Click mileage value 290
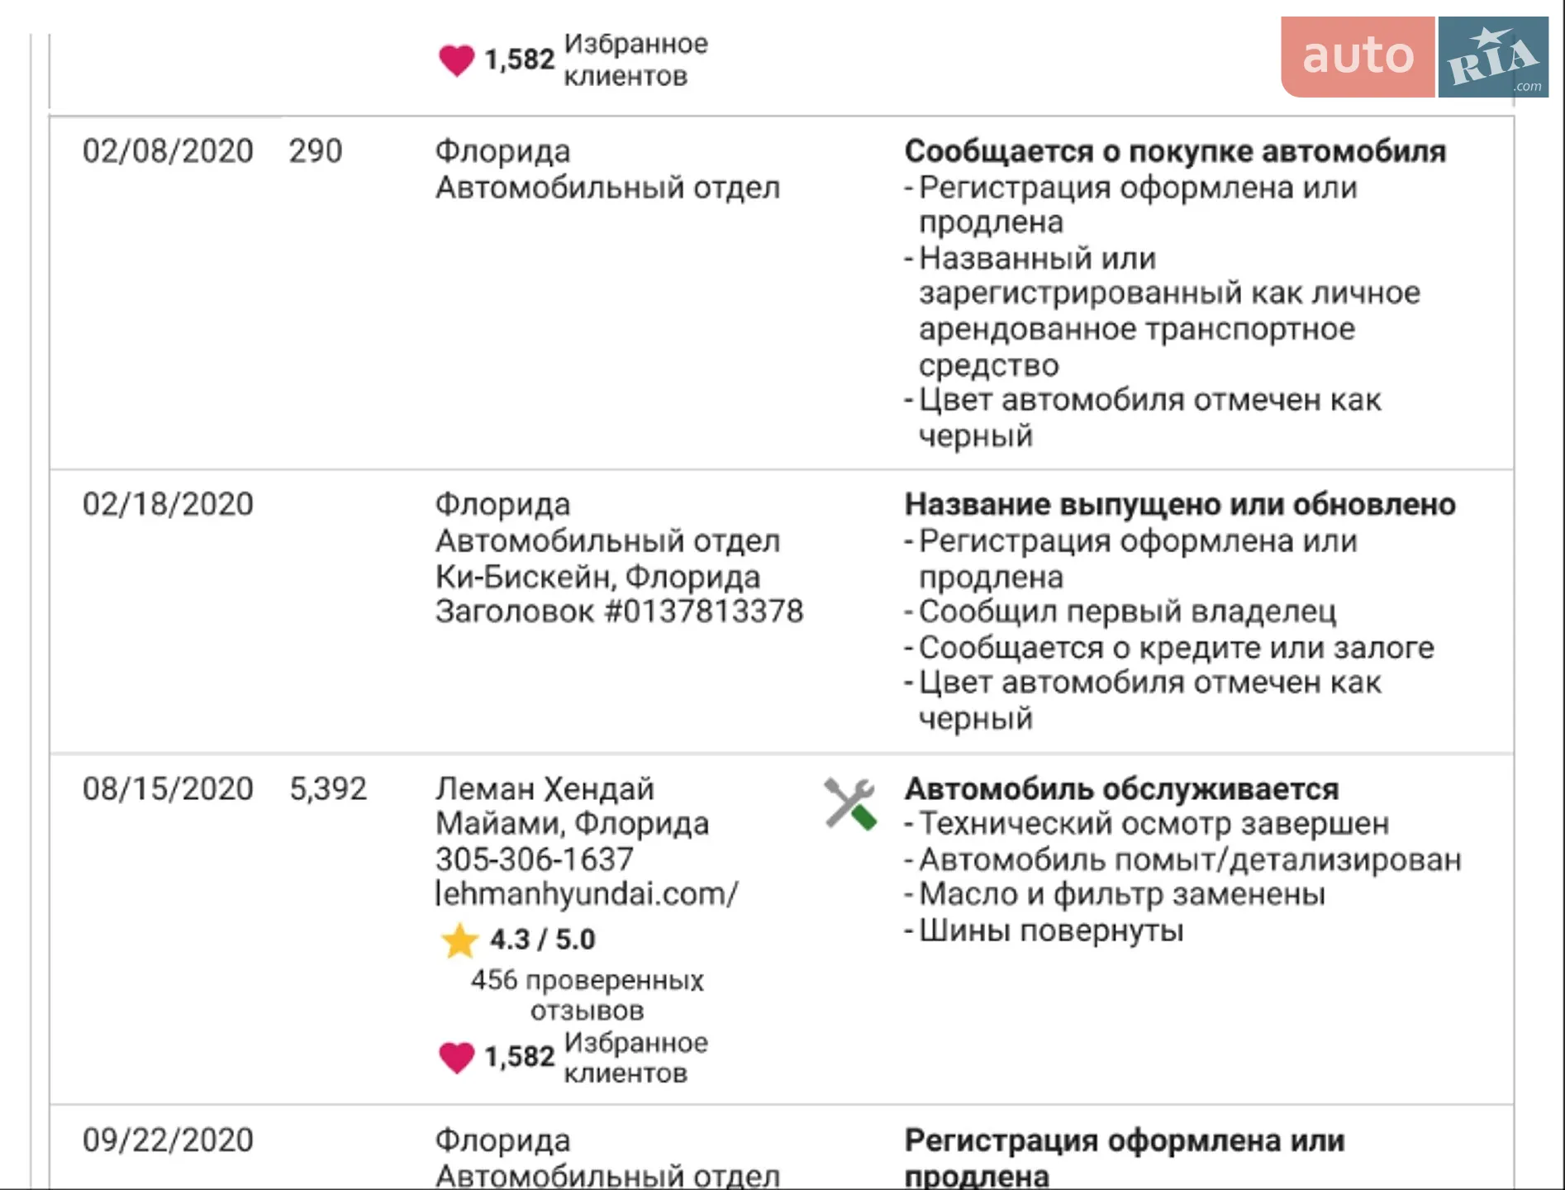This screenshot has width=1565, height=1190. point(316,151)
